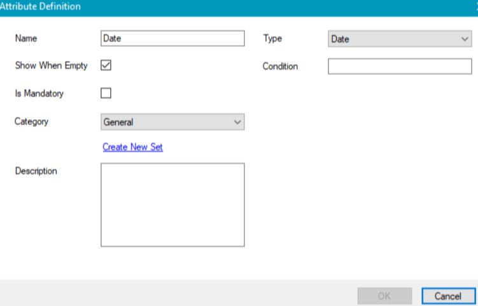Viewport: 478px width, 306px height.
Task: Click 'General' text in Category combo box
Action: (x=118, y=122)
